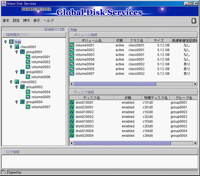The image size is (200, 176).
Task: Click volume table scroll right arrow
Action: coord(195,84)
